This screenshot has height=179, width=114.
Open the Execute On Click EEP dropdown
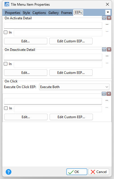(x=74, y=87)
